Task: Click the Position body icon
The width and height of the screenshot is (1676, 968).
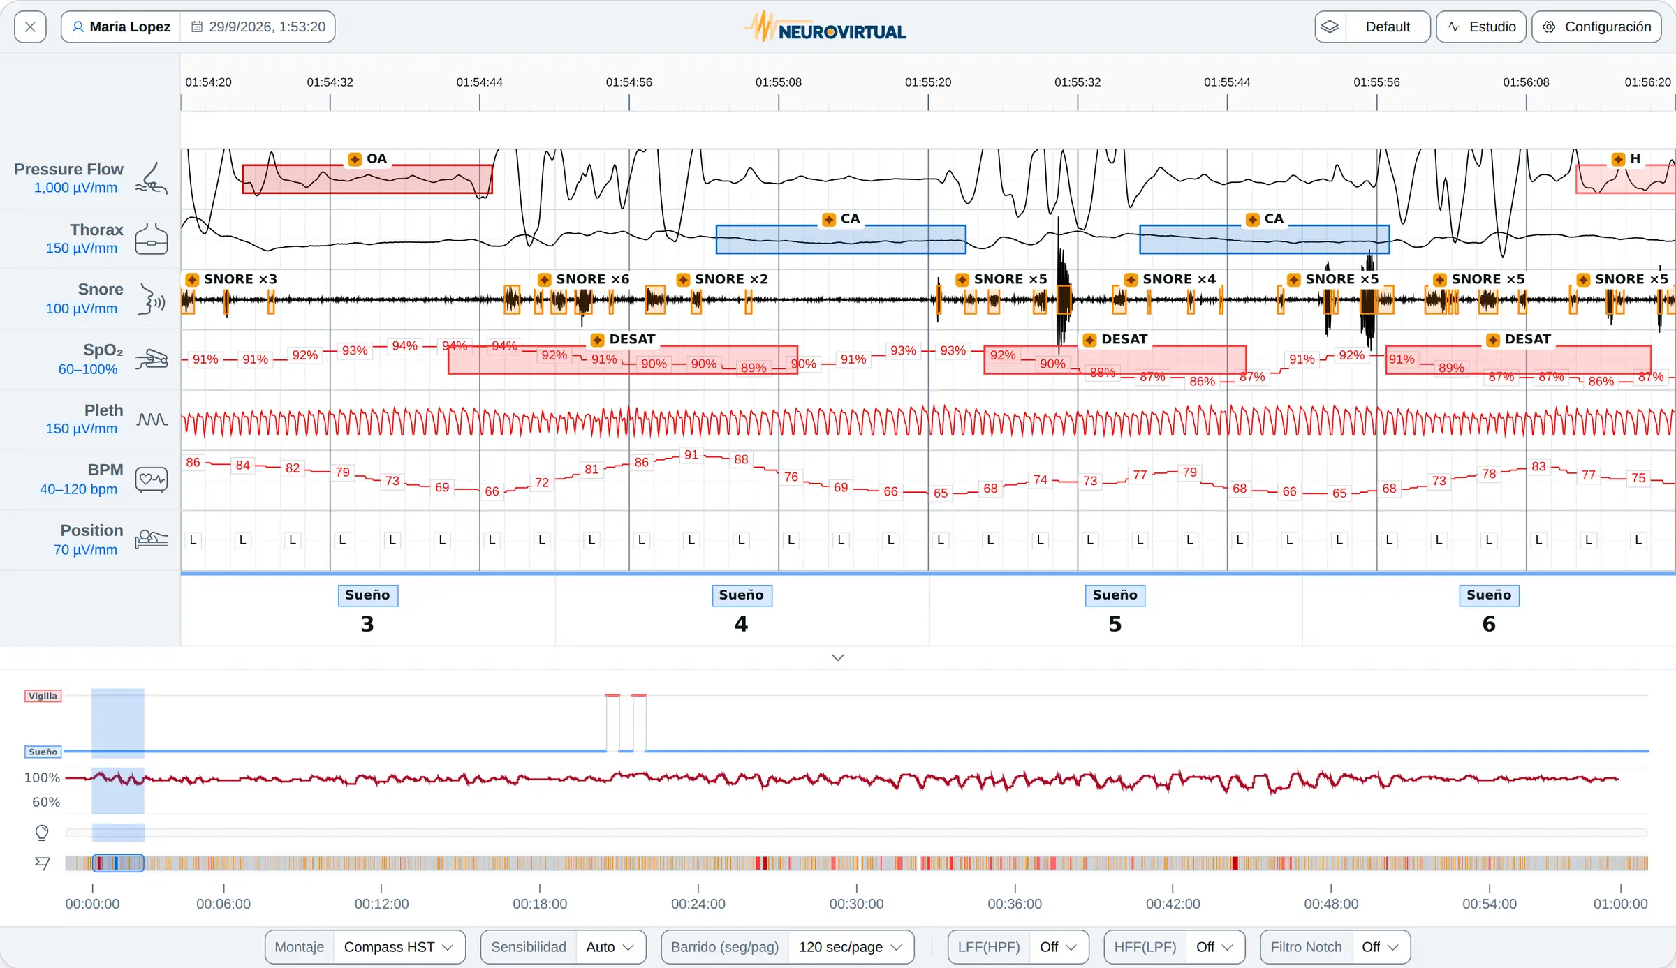Action: (151, 539)
